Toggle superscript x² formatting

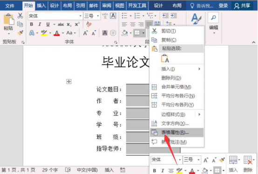pyautogui.click(x=77, y=25)
